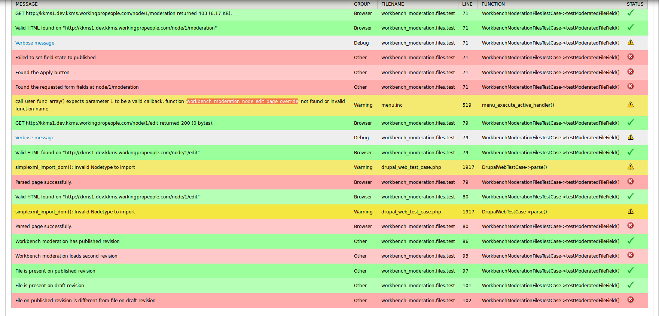This screenshot has height=316, width=659.
Task: Click pass checkmark for 'File is present on draft revision'
Action: pyautogui.click(x=631, y=285)
